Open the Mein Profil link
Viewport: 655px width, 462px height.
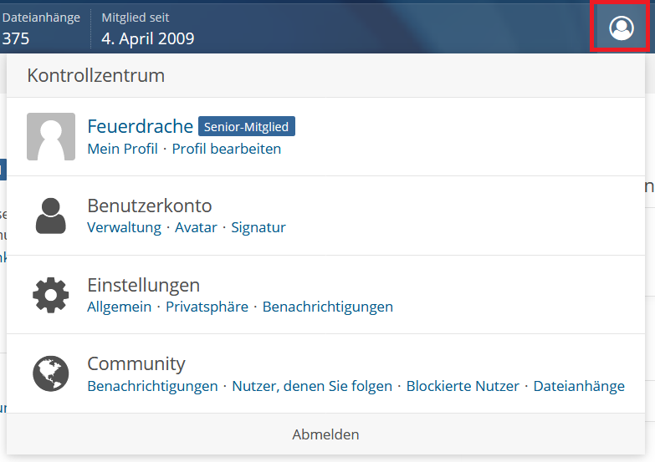pyautogui.click(x=122, y=149)
